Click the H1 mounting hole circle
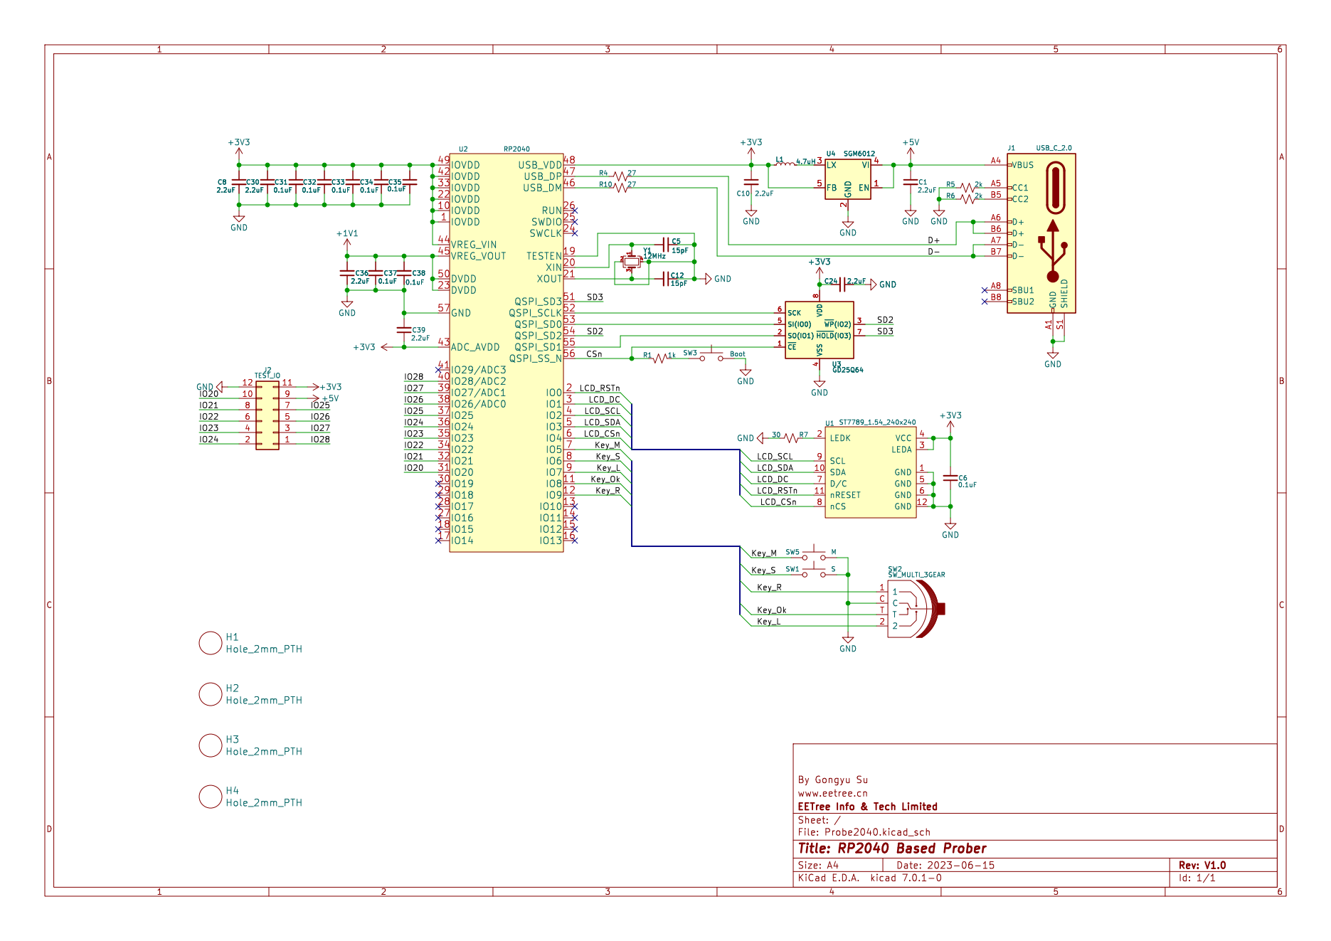The height and width of the screenshot is (941, 1331). [211, 643]
